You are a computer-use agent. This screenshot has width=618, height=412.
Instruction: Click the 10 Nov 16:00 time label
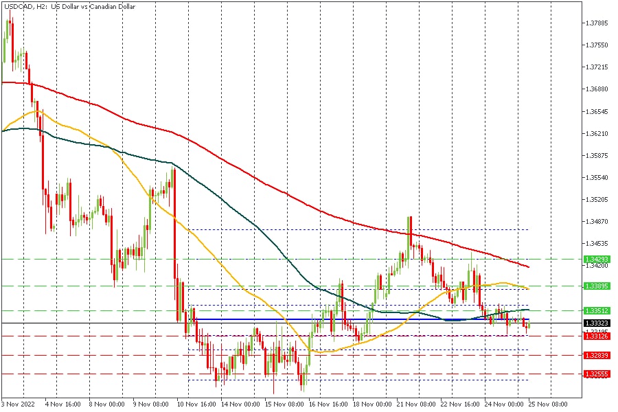click(x=196, y=404)
